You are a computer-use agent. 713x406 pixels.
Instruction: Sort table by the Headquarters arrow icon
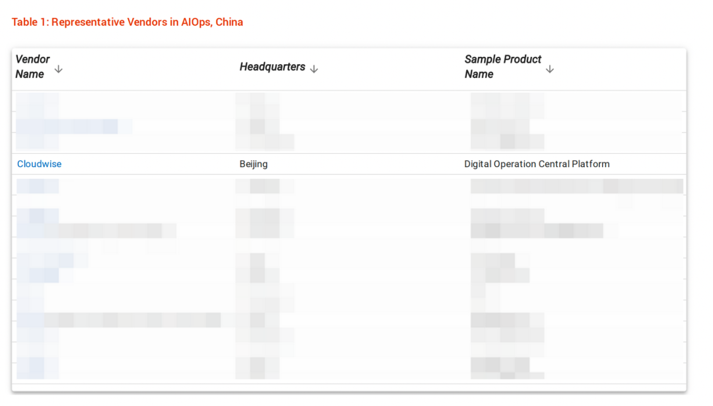point(314,69)
